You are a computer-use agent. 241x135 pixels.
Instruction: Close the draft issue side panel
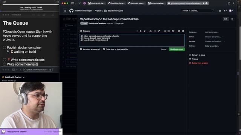pyautogui.click(x=232, y=19)
